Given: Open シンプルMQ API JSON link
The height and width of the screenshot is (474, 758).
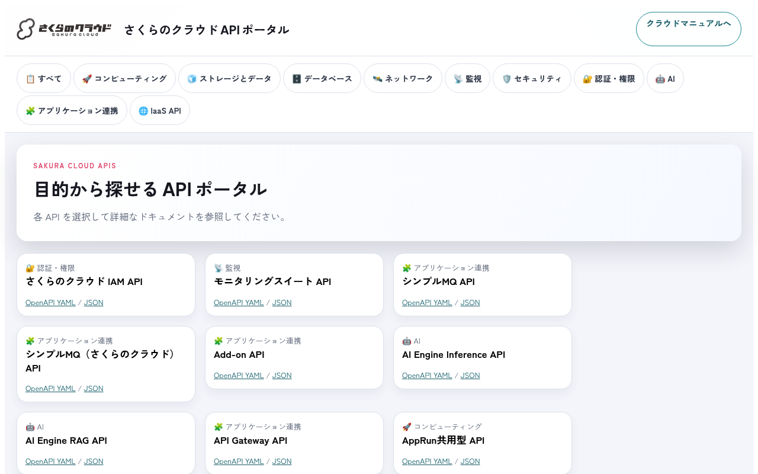Looking at the screenshot, I should 470,302.
